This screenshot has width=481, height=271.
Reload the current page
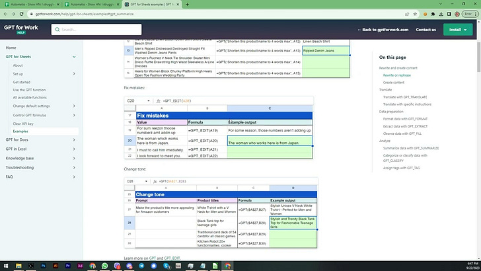click(x=21, y=14)
